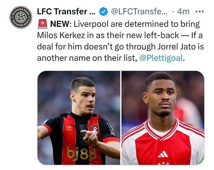Click the blue verified checkmark badge
Image resolution: width=214 pixels, height=170 pixels.
coord(103,12)
